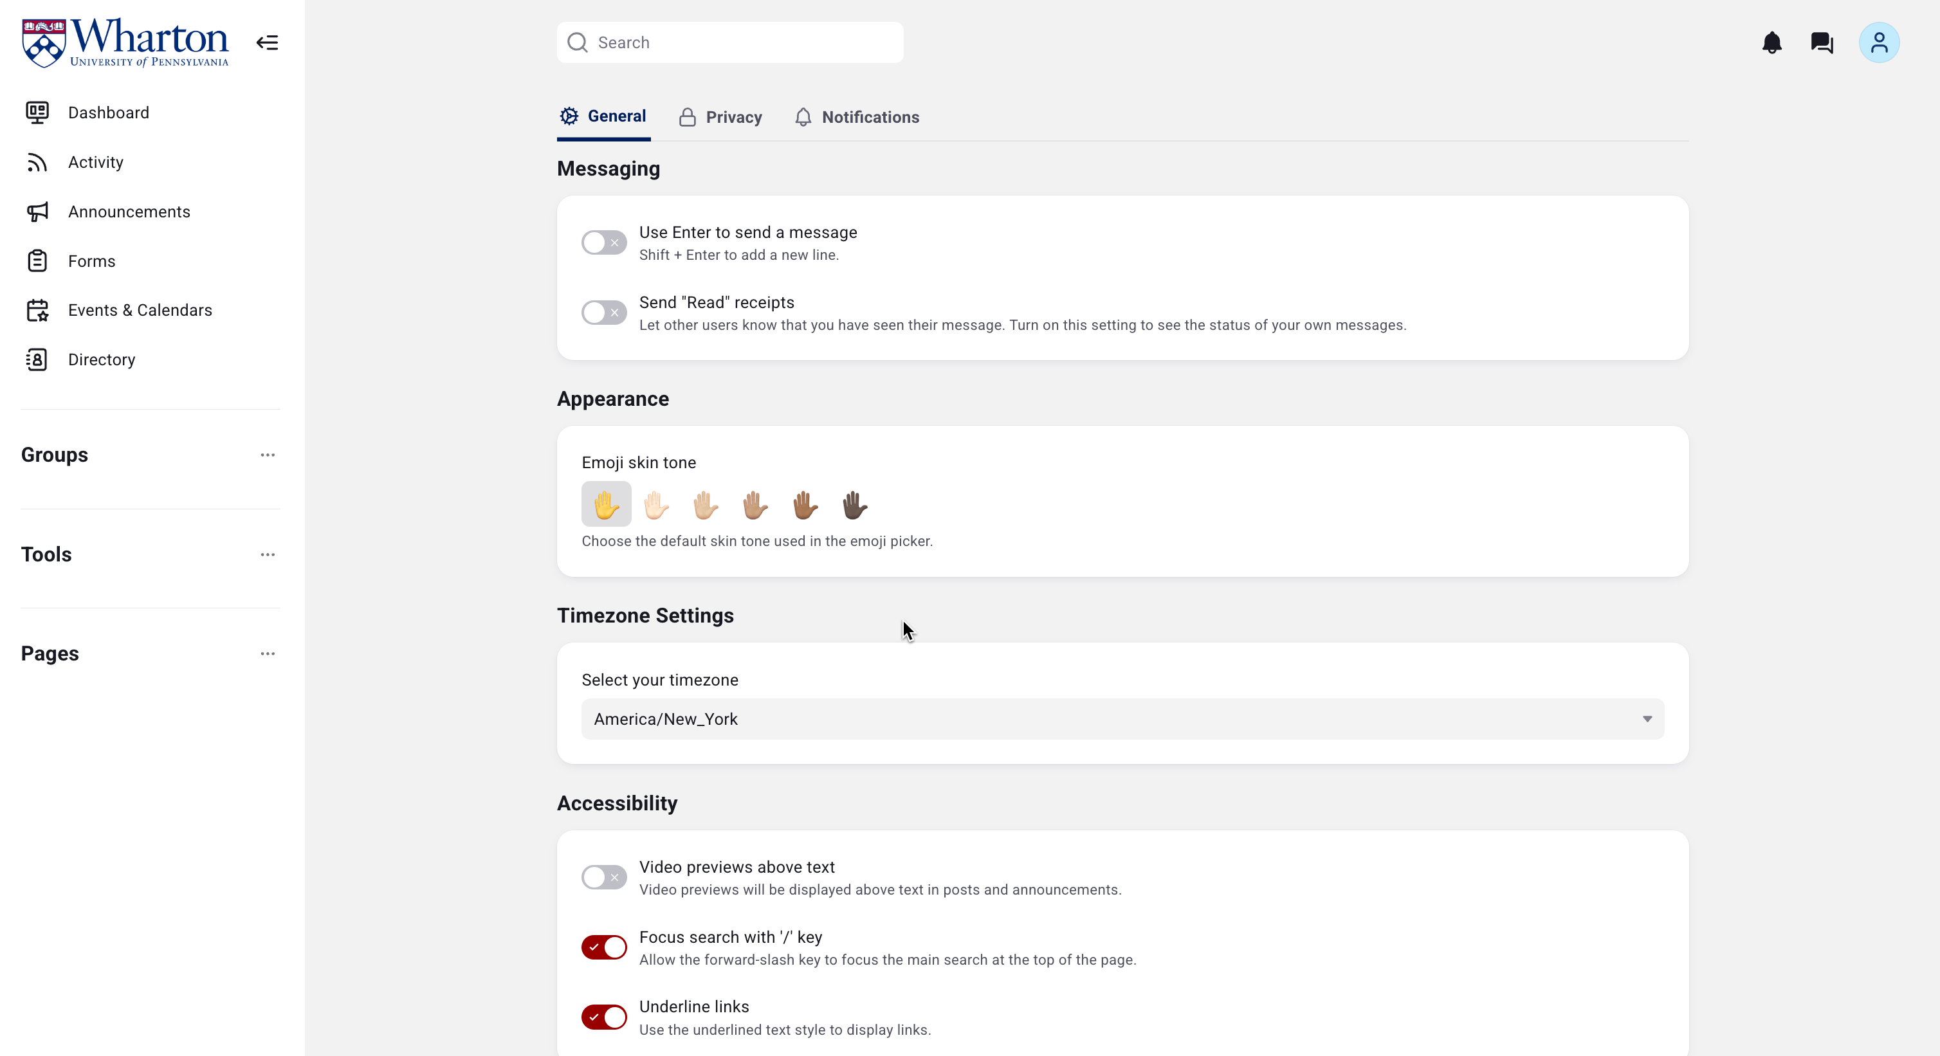
Task: Expand Tools options with the ellipsis
Action: pos(268,554)
